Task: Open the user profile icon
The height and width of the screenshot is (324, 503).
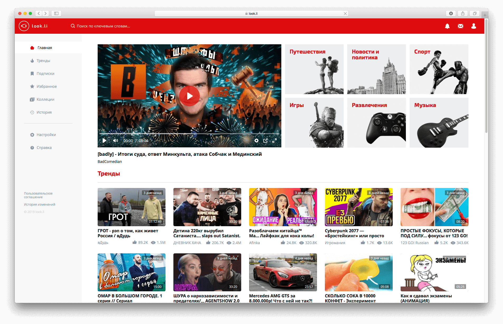Action: pyautogui.click(x=474, y=26)
